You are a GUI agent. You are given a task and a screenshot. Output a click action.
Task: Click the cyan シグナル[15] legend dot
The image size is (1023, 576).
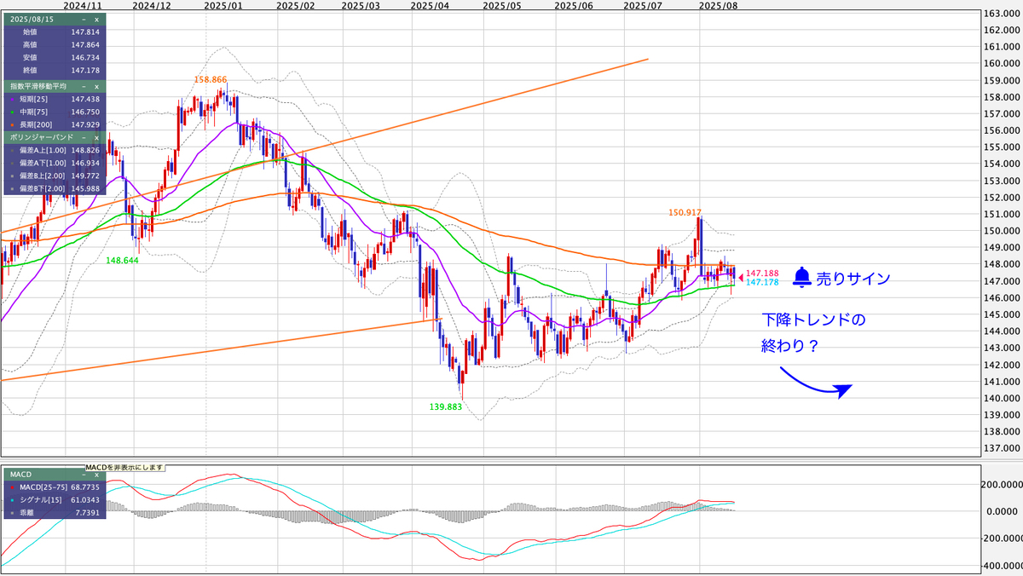coord(12,500)
